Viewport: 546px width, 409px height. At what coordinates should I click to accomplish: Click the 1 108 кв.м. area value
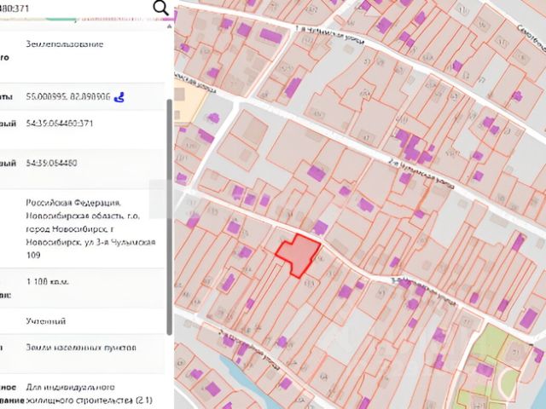(x=48, y=281)
